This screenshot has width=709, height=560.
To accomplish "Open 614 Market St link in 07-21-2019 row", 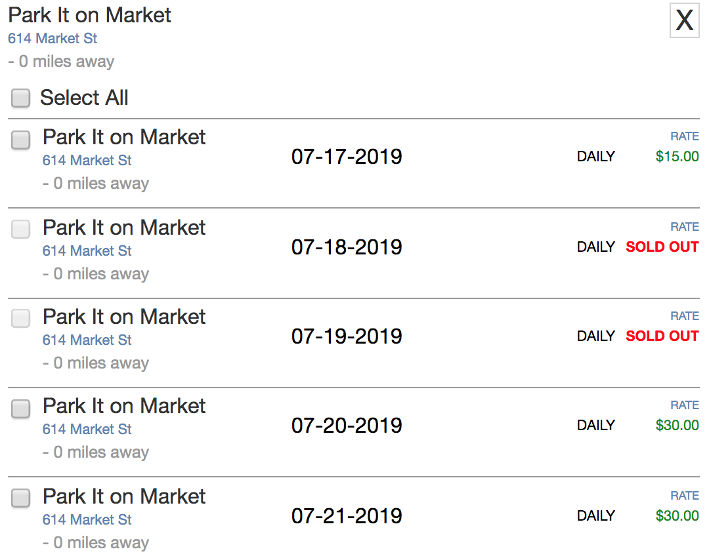I will (87, 520).
